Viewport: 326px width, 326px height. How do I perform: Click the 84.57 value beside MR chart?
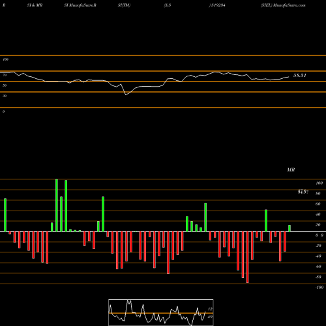(303, 192)
